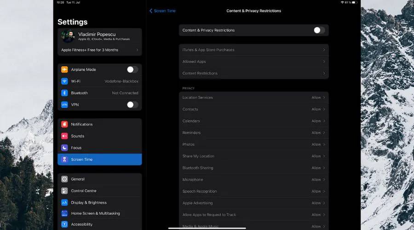Screen dimensions: 414x230
Task: Click the Focus moon icon
Action: point(64,148)
